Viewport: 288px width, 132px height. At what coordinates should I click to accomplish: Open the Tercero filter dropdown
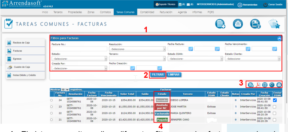(x=137, y=59)
